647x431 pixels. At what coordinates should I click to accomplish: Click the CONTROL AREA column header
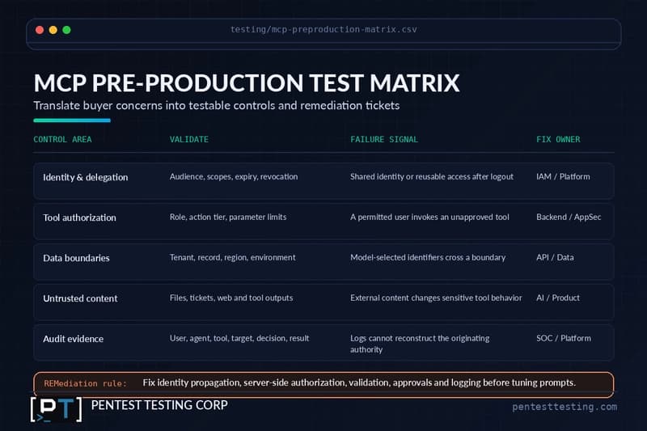pyautogui.click(x=62, y=139)
